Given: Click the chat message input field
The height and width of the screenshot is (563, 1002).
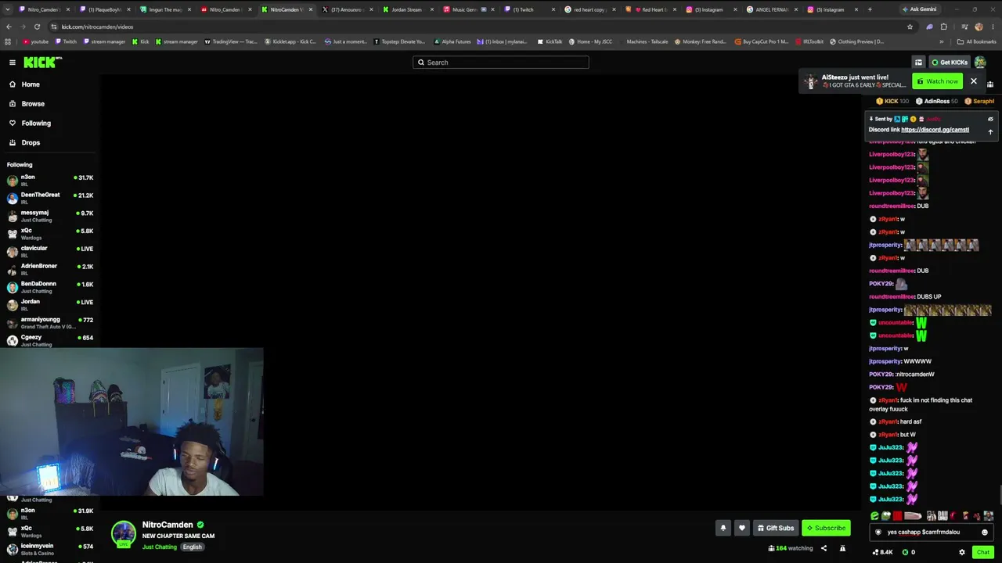Looking at the screenshot, I should 932,533.
